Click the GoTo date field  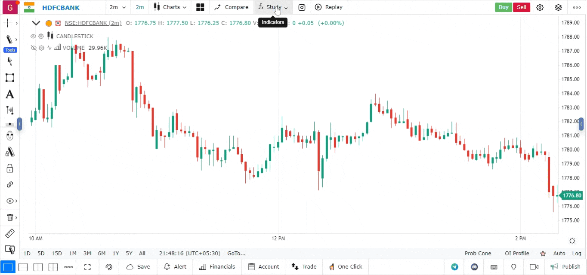(236, 254)
